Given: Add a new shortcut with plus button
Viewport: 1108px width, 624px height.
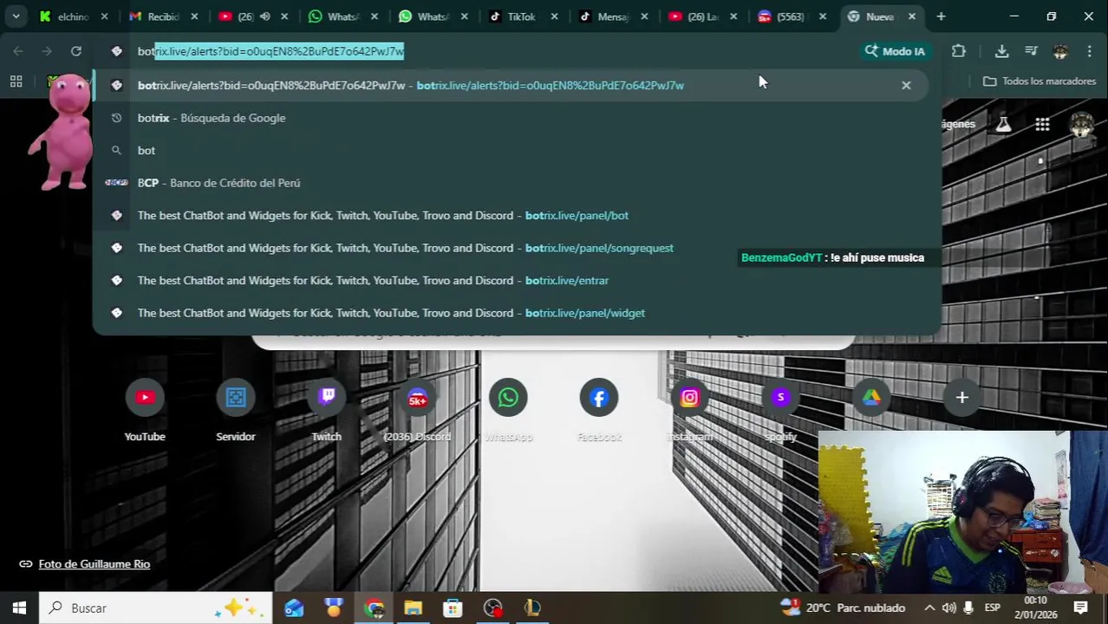Looking at the screenshot, I should [961, 398].
